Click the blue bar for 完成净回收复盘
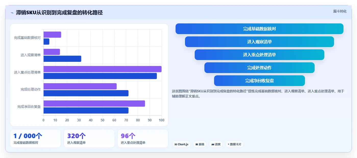Viewport: 357px width, 158px height. 86,110
